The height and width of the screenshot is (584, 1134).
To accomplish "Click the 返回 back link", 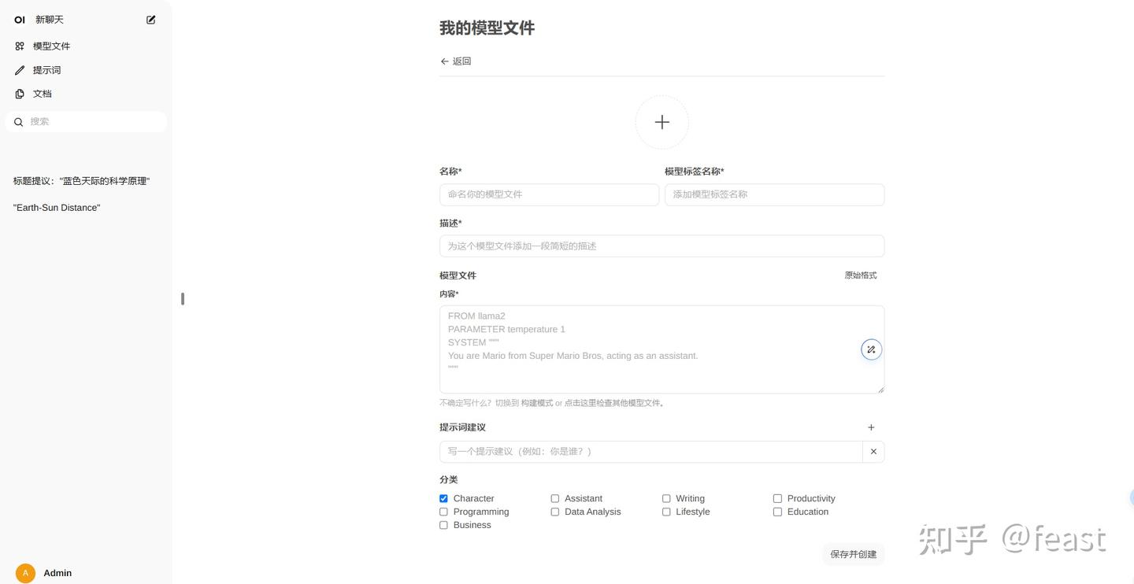I will pyautogui.click(x=455, y=61).
